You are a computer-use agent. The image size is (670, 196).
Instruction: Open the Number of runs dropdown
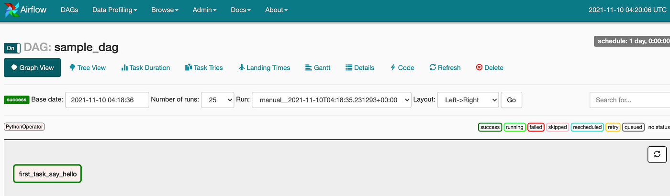218,100
